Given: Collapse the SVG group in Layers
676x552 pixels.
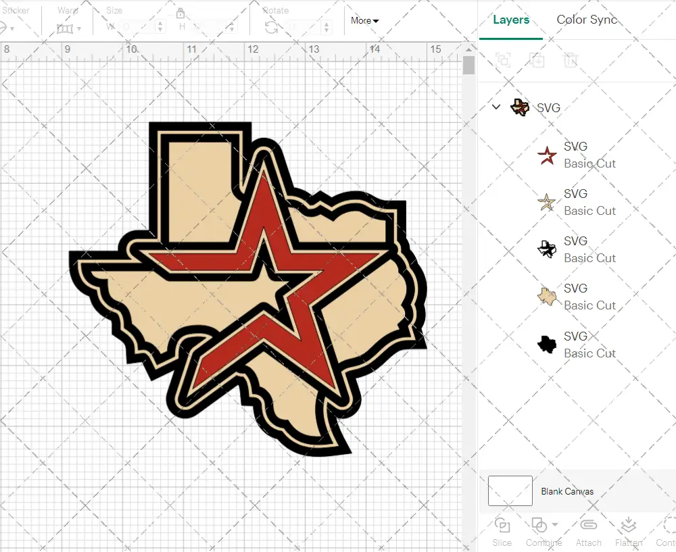Looking at the screenshot, I should [496, 107].
